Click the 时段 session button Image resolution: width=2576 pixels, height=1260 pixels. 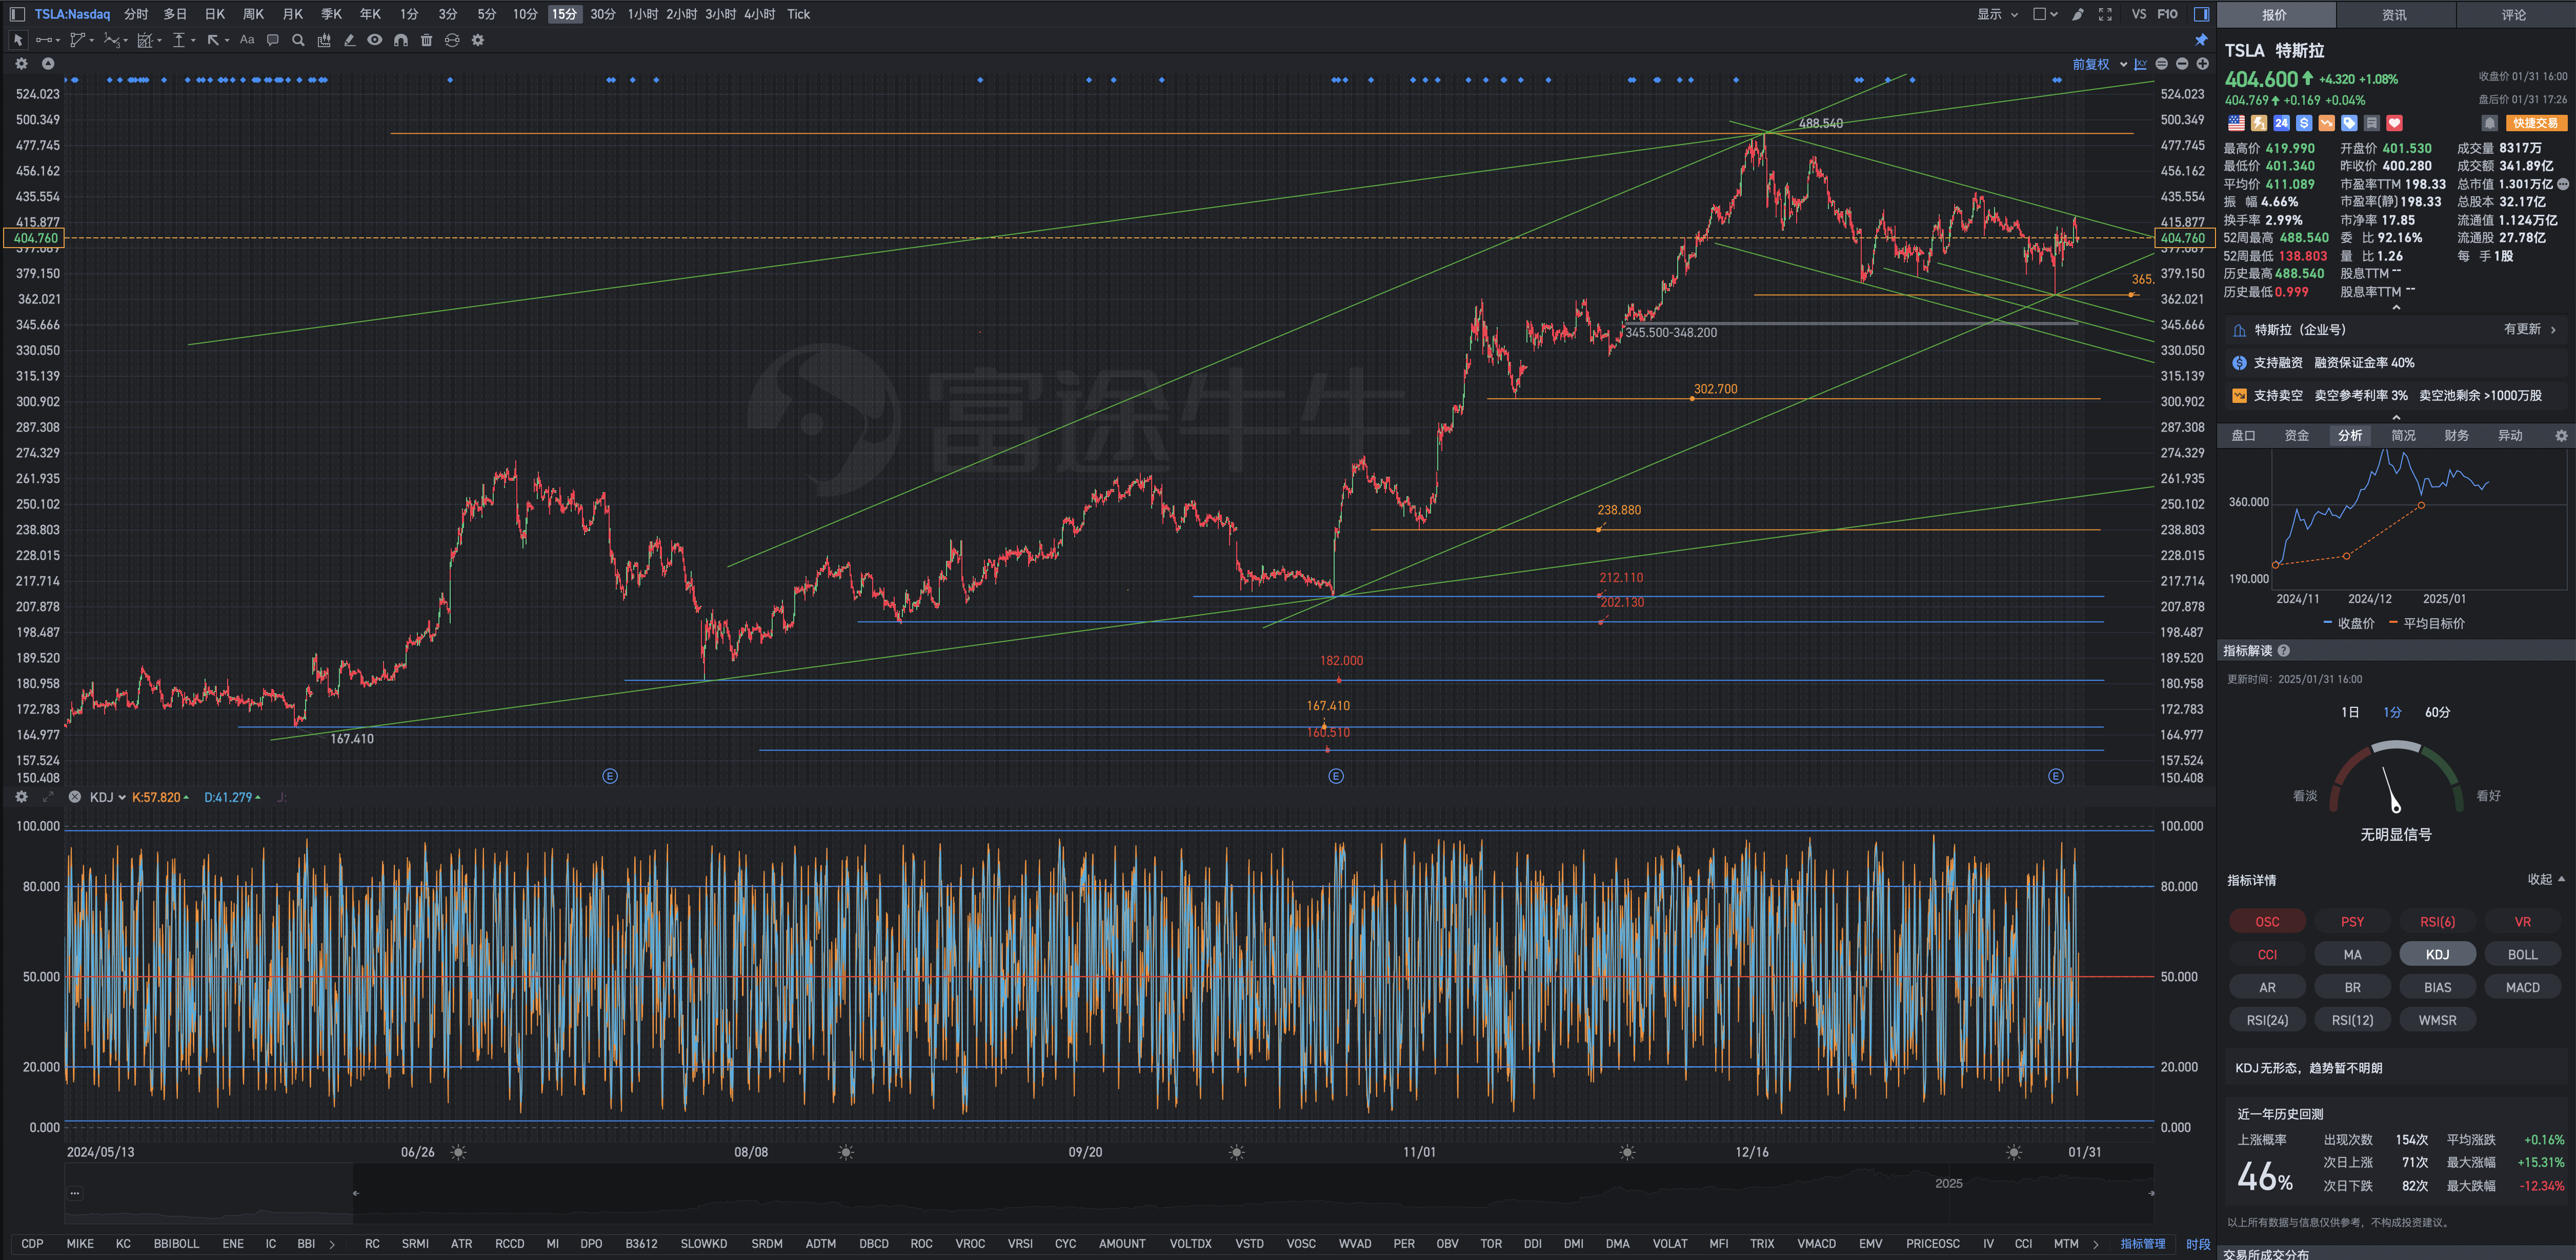[2198, 1244]
